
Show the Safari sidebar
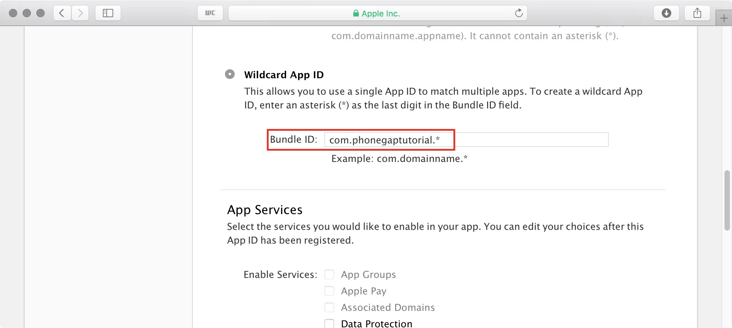pos(108,13)
